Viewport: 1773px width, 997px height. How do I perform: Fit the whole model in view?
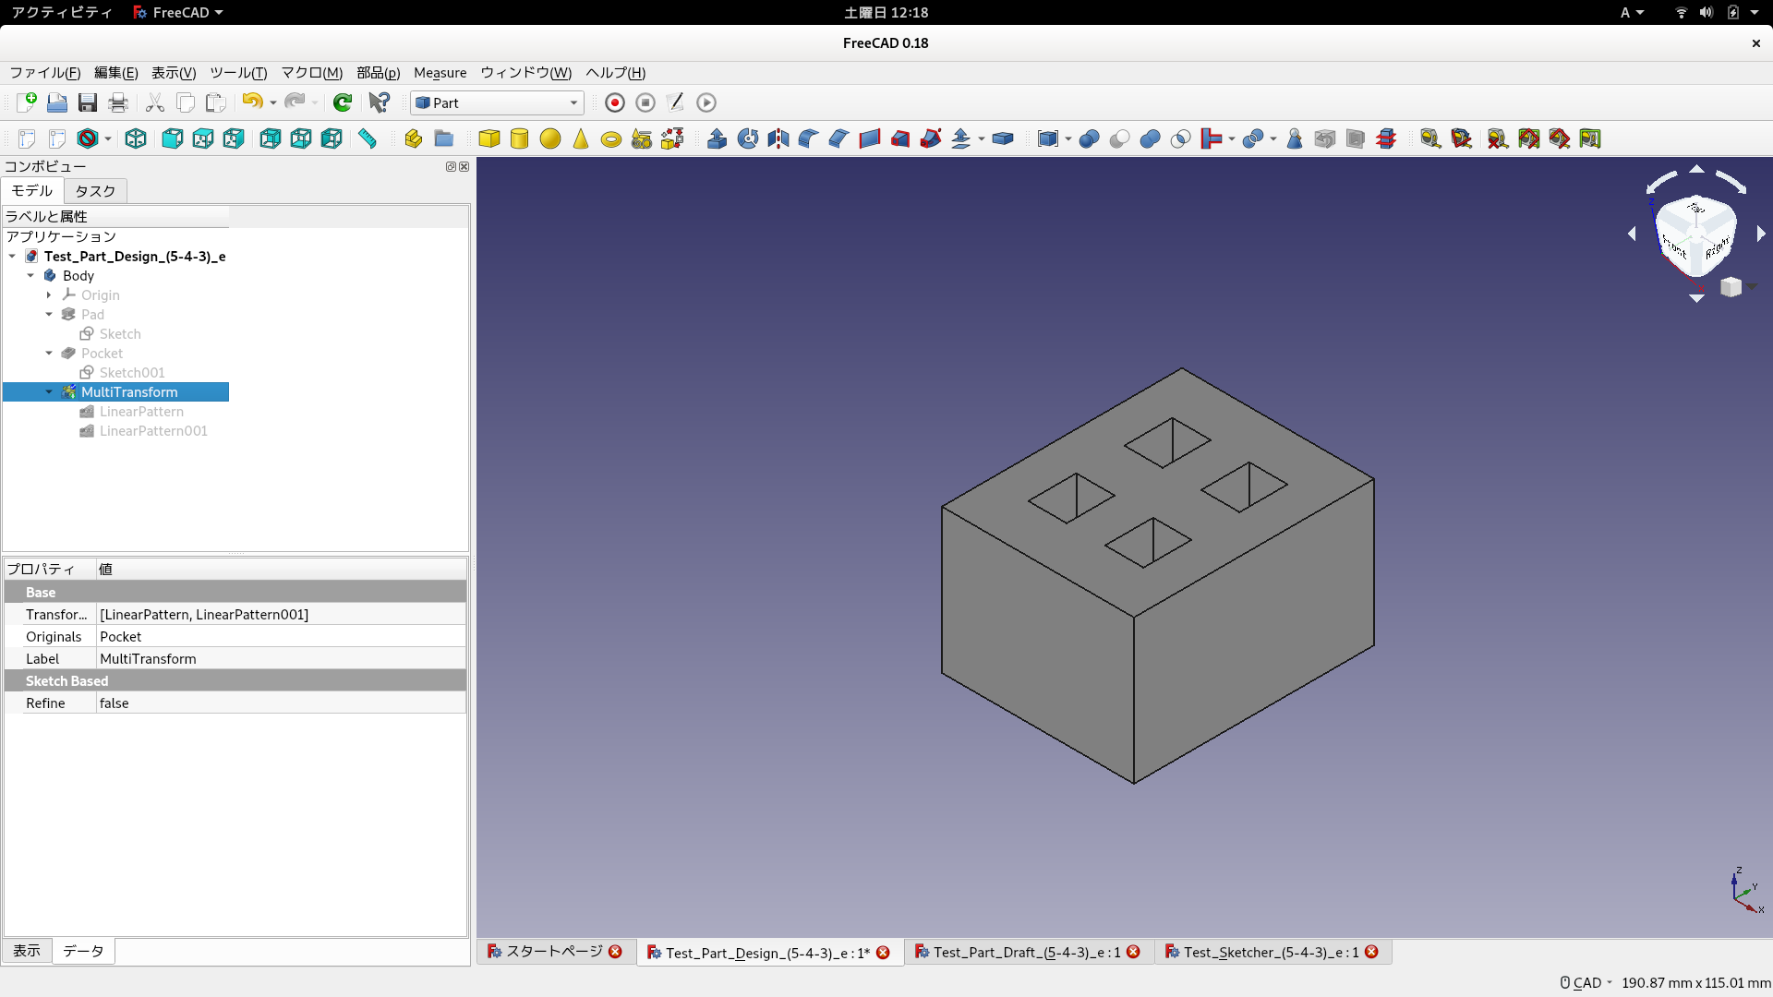tap(26, 138)
